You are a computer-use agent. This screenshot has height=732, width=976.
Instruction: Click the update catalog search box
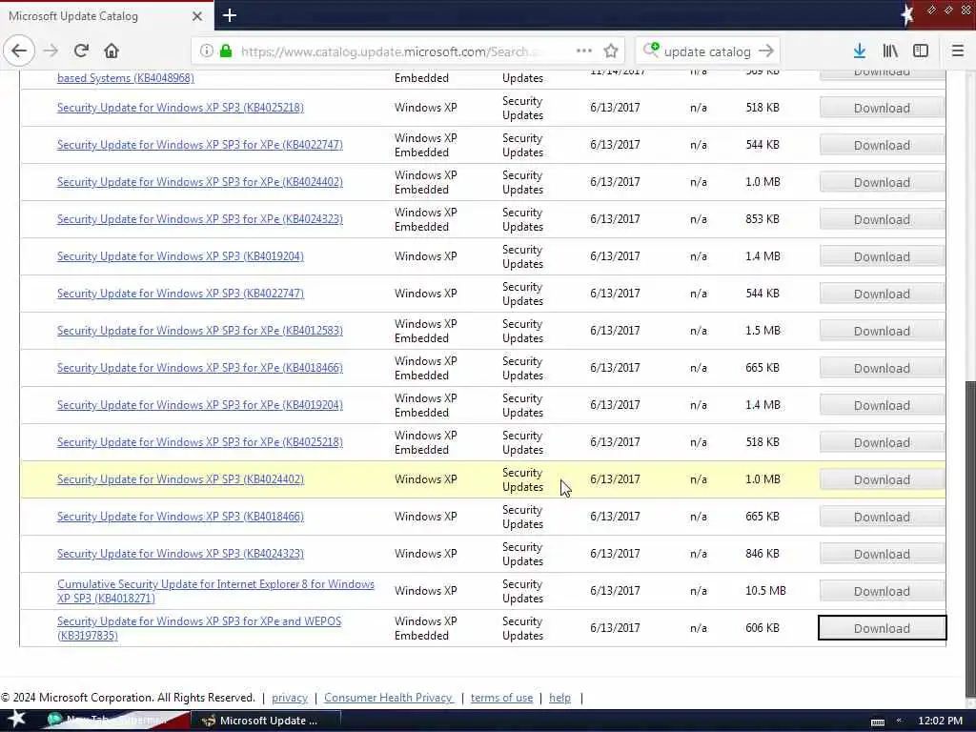pyautogui.click(x=707, y=51)
